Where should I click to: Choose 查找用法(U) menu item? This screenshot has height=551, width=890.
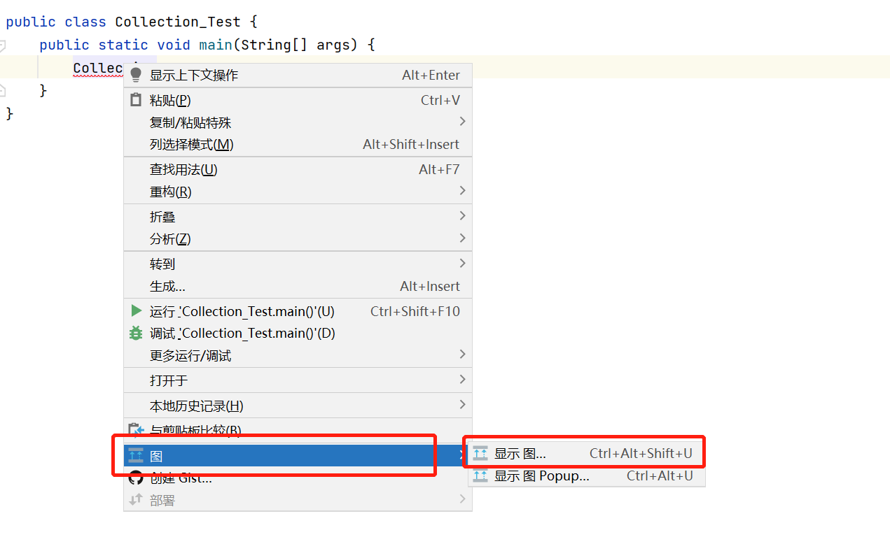pos(298,169)
